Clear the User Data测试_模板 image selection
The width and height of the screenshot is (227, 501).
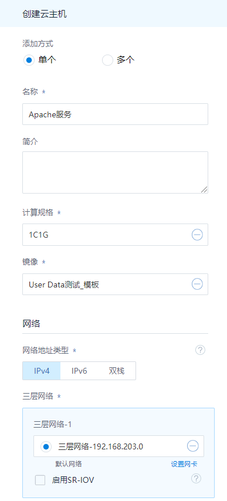(197, 284)
